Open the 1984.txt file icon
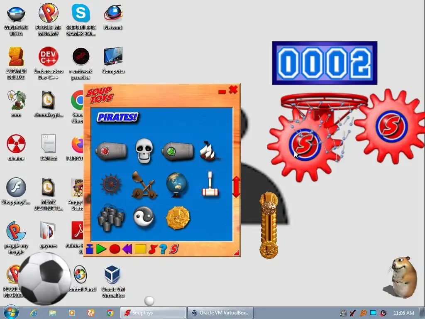425x319 pixels. (x=48, y=147)
